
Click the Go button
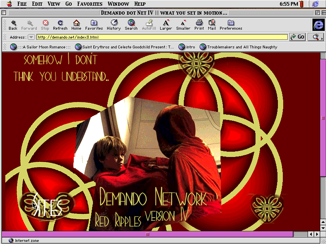click(297, 37)
